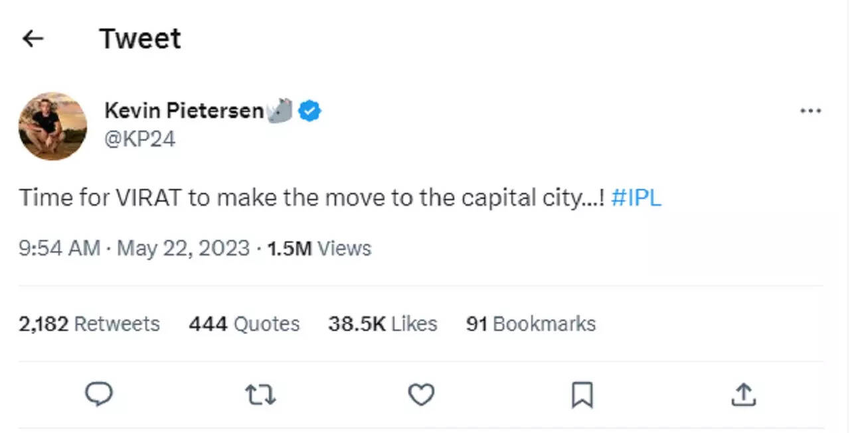Open the Kevin Pietersen display name
Image resolution: width=850 pixels, height=433 pixels.
click(x=184, y=111)
